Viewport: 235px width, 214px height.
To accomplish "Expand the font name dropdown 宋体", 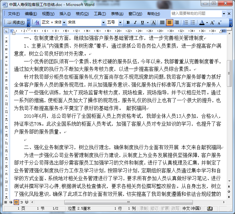I will click(x=103, y=23).
